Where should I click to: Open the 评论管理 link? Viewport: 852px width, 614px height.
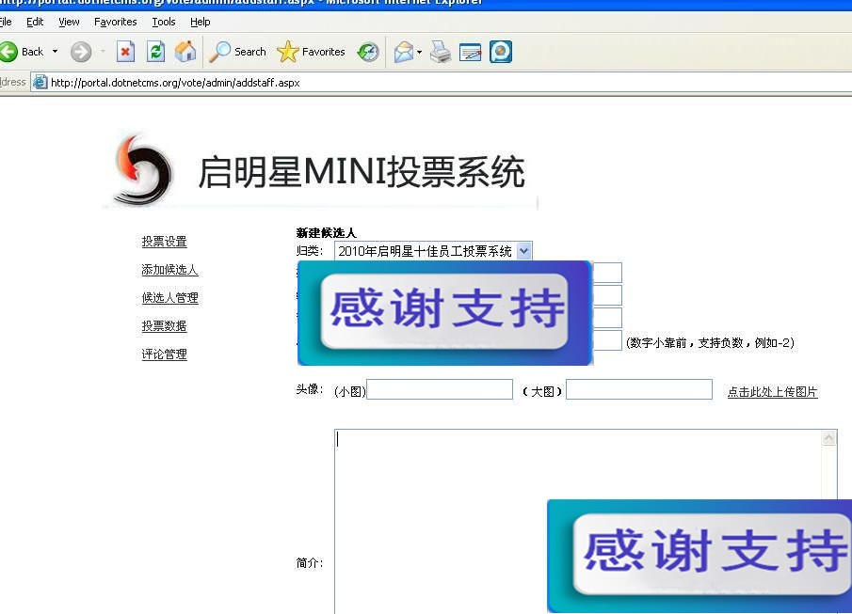point(164,354)
